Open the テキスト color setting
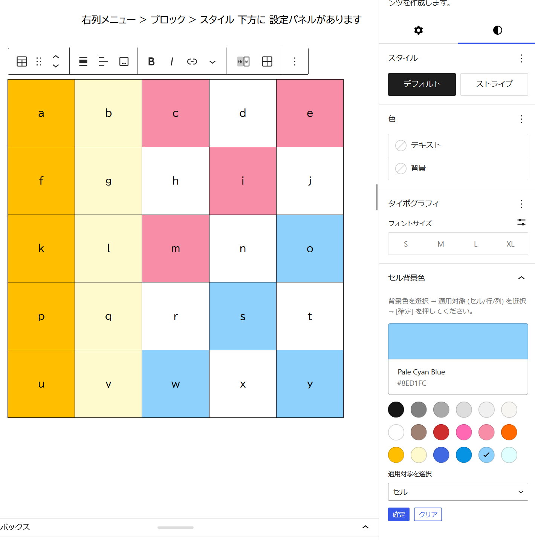Image resolution: width=535 pixels, height=540 pixels. (x=458, y=145)
